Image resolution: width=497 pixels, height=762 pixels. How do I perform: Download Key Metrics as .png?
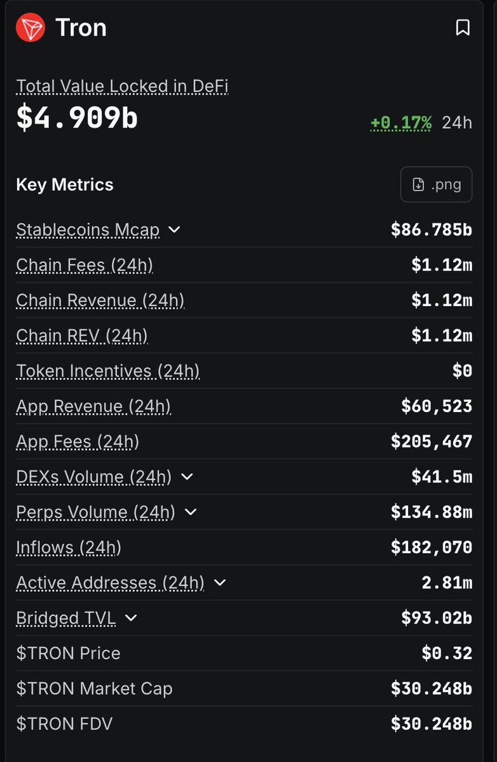(436, 185)
